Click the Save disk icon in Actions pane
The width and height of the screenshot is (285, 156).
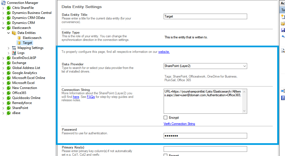coord(283,30)
